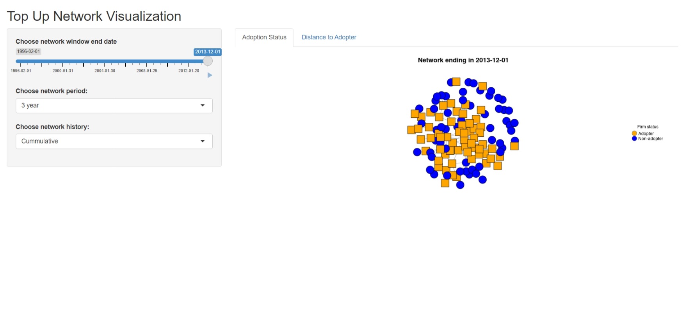Click the 2004-01-30 slider tick label
This screenshot has height=332, width=685.
105,71
